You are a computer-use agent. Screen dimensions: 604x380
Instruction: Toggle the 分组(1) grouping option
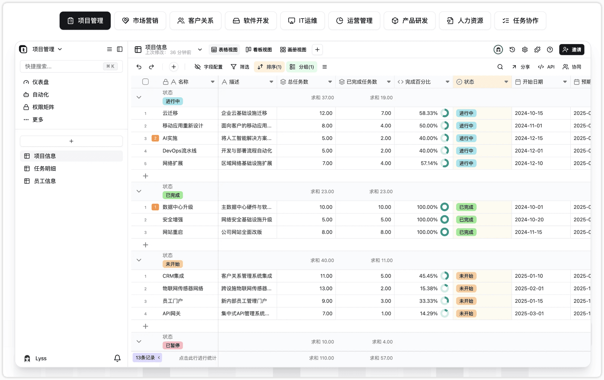(302, 67)
